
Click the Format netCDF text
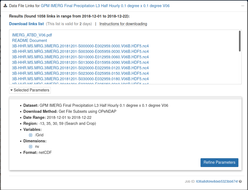38,152
